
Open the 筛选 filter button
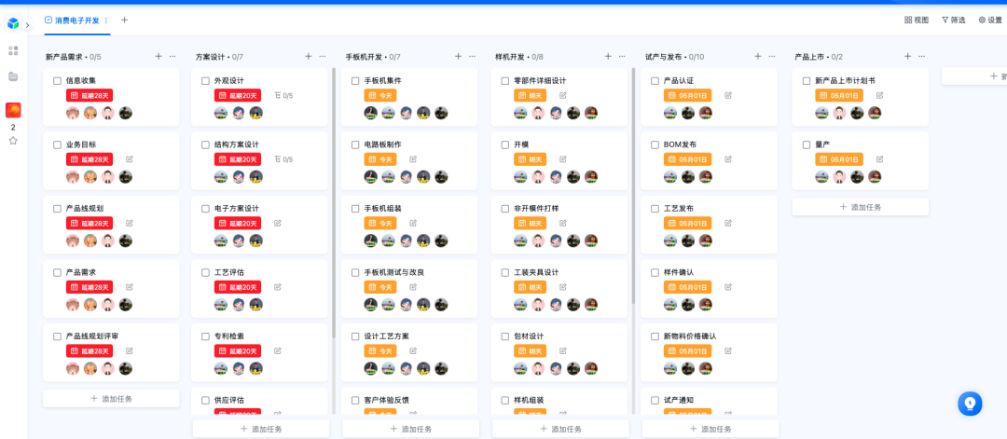click(953, 20)
